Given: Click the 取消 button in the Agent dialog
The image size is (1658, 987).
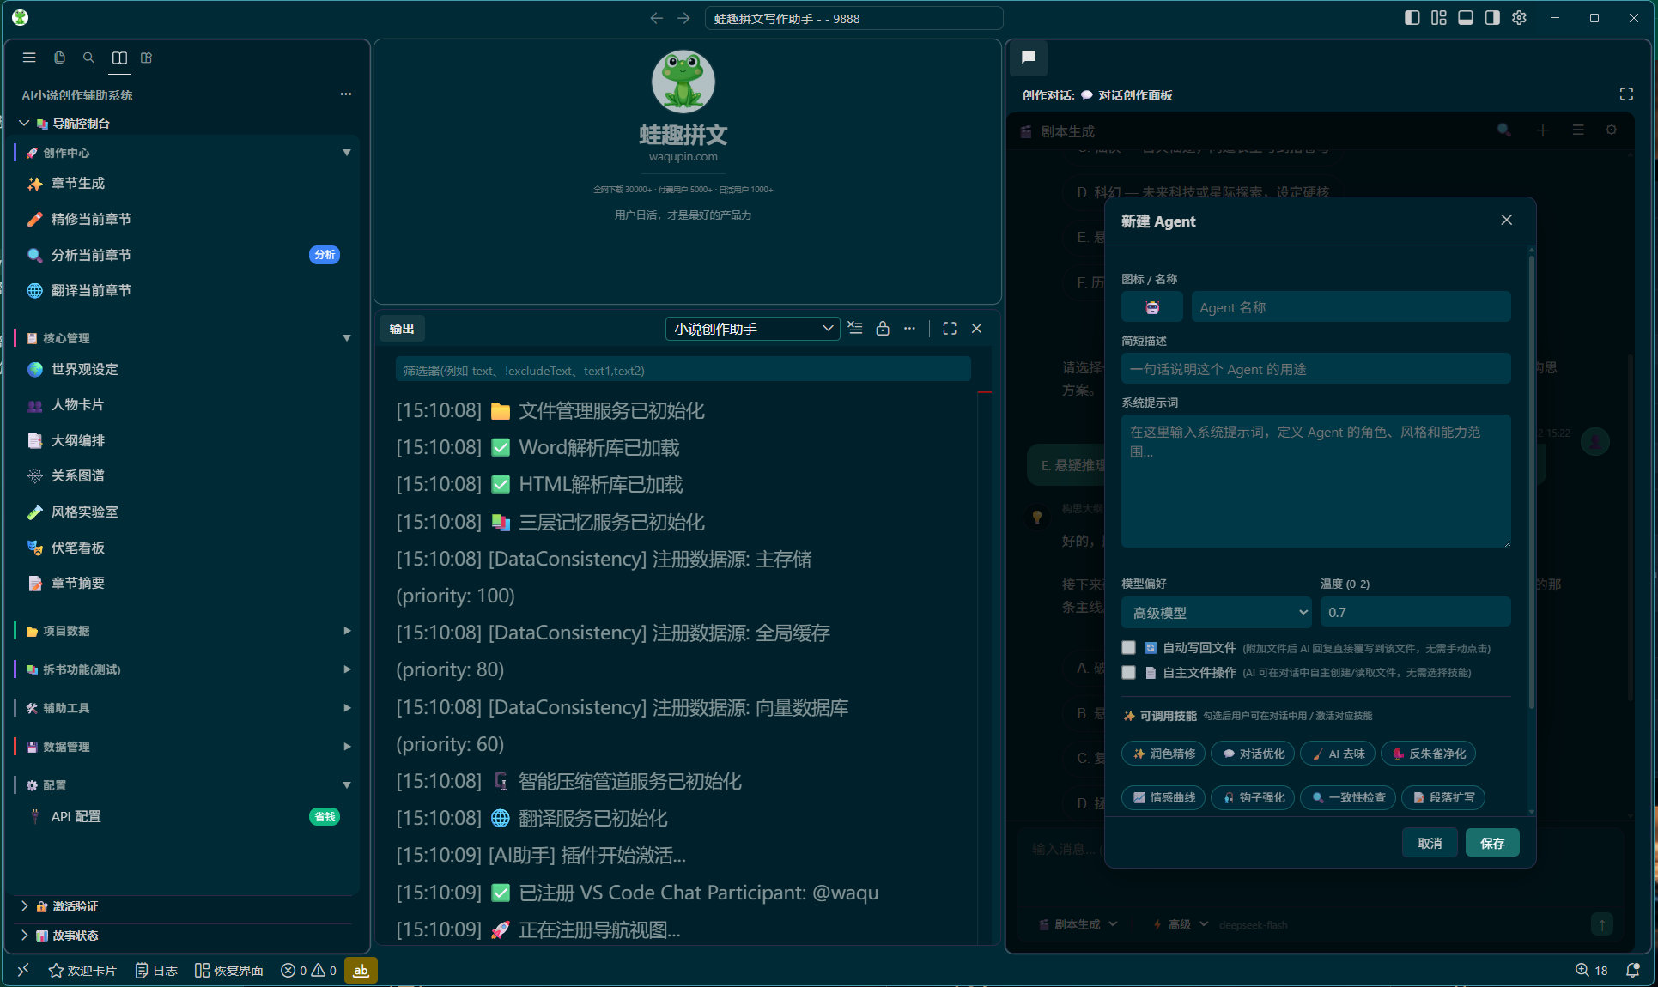Looking at the screenshot, I should [x=1430, y=843].
